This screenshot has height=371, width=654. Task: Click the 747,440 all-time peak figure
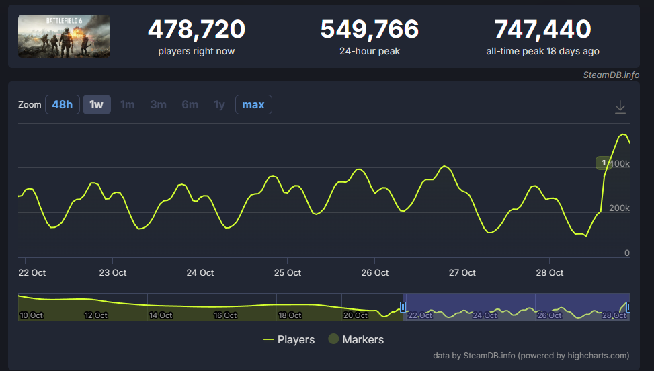542,29
